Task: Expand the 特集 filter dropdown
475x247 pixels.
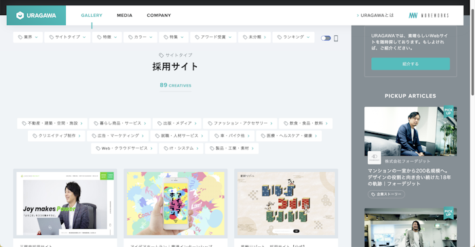Action: [174, 37]
